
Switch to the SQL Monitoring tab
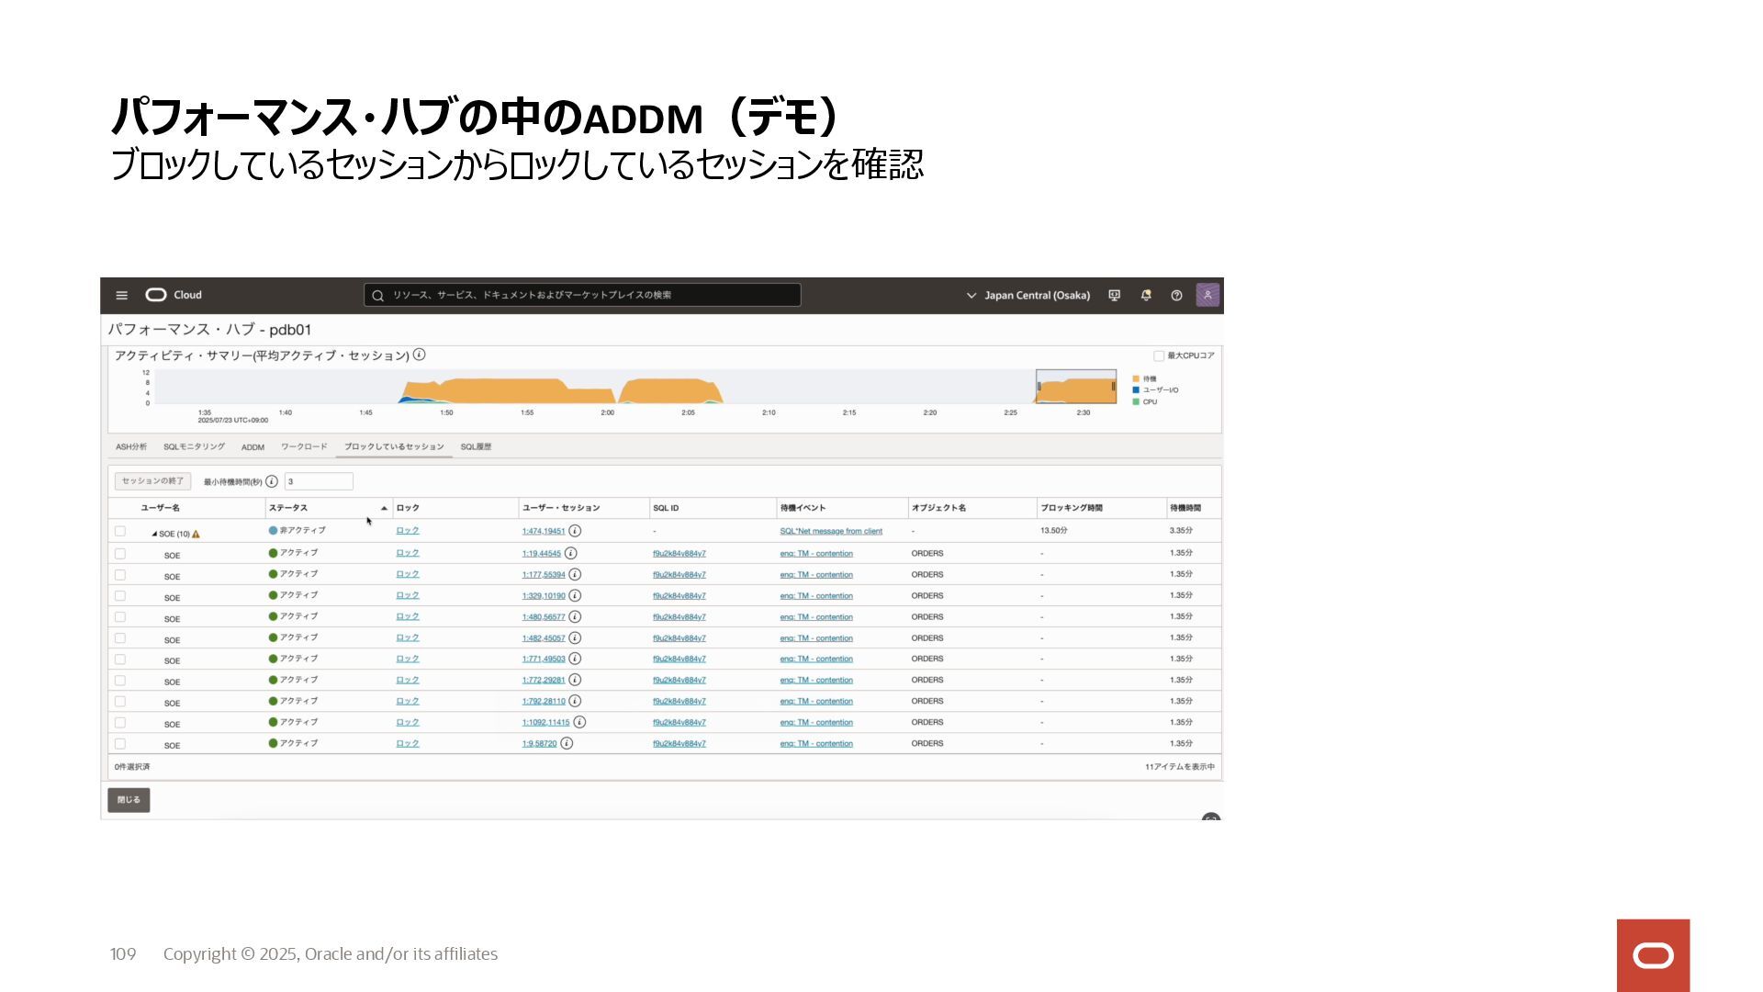coord(194,447)
